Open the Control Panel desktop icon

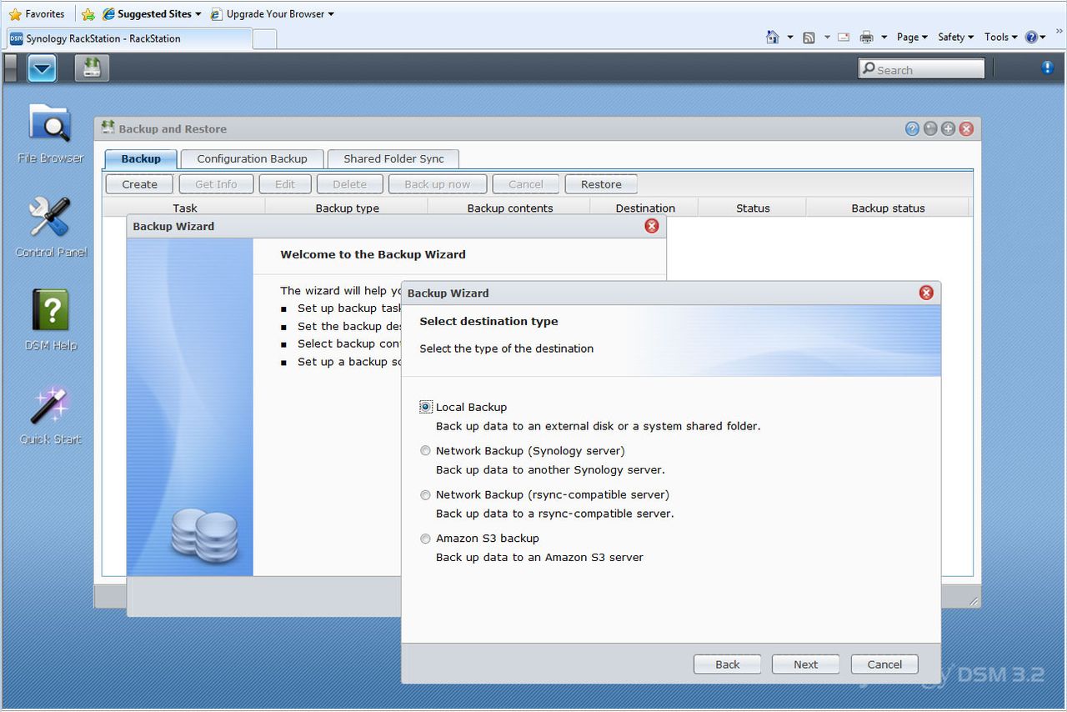(51, 227)
